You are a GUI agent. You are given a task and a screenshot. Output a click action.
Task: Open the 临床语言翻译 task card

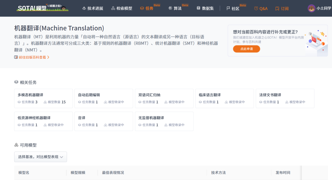[224, 99]
